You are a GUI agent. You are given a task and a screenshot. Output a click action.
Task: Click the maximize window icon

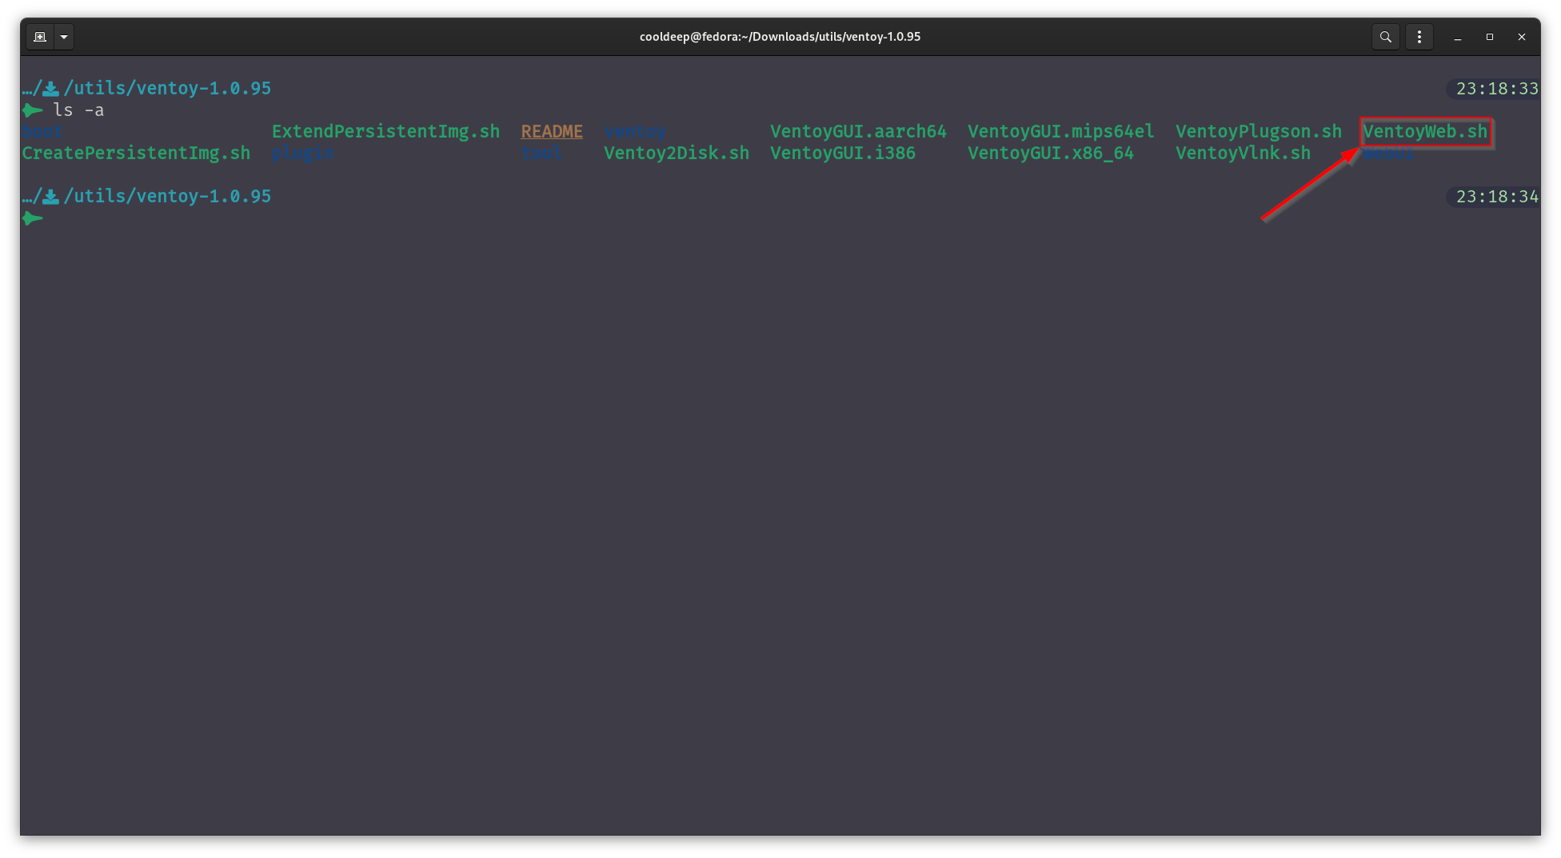(x=1490, y=37)
